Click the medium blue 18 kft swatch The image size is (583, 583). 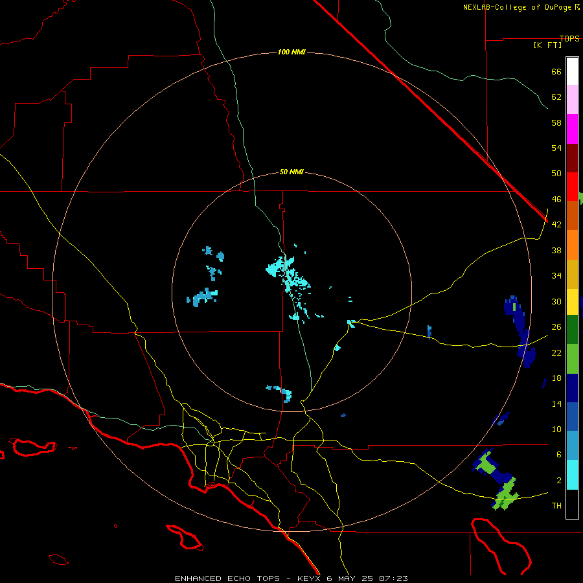572,417
